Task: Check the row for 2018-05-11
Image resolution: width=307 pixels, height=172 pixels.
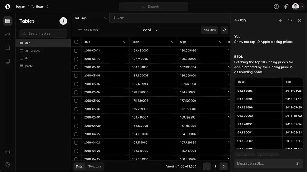Action: point(76,50)
